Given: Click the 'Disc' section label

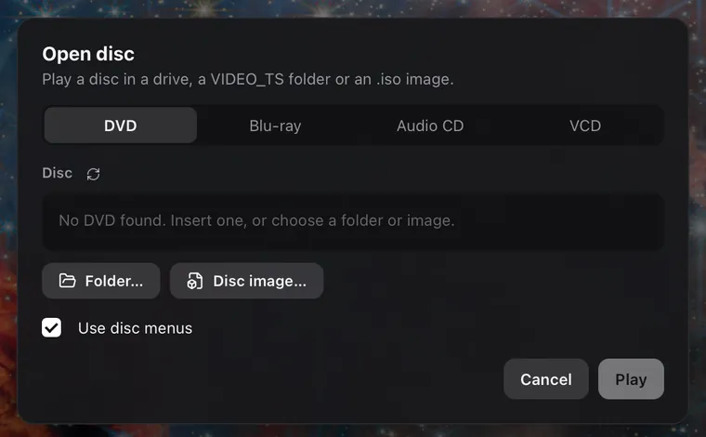Looking at the screenshot, I should pos(58,173).
